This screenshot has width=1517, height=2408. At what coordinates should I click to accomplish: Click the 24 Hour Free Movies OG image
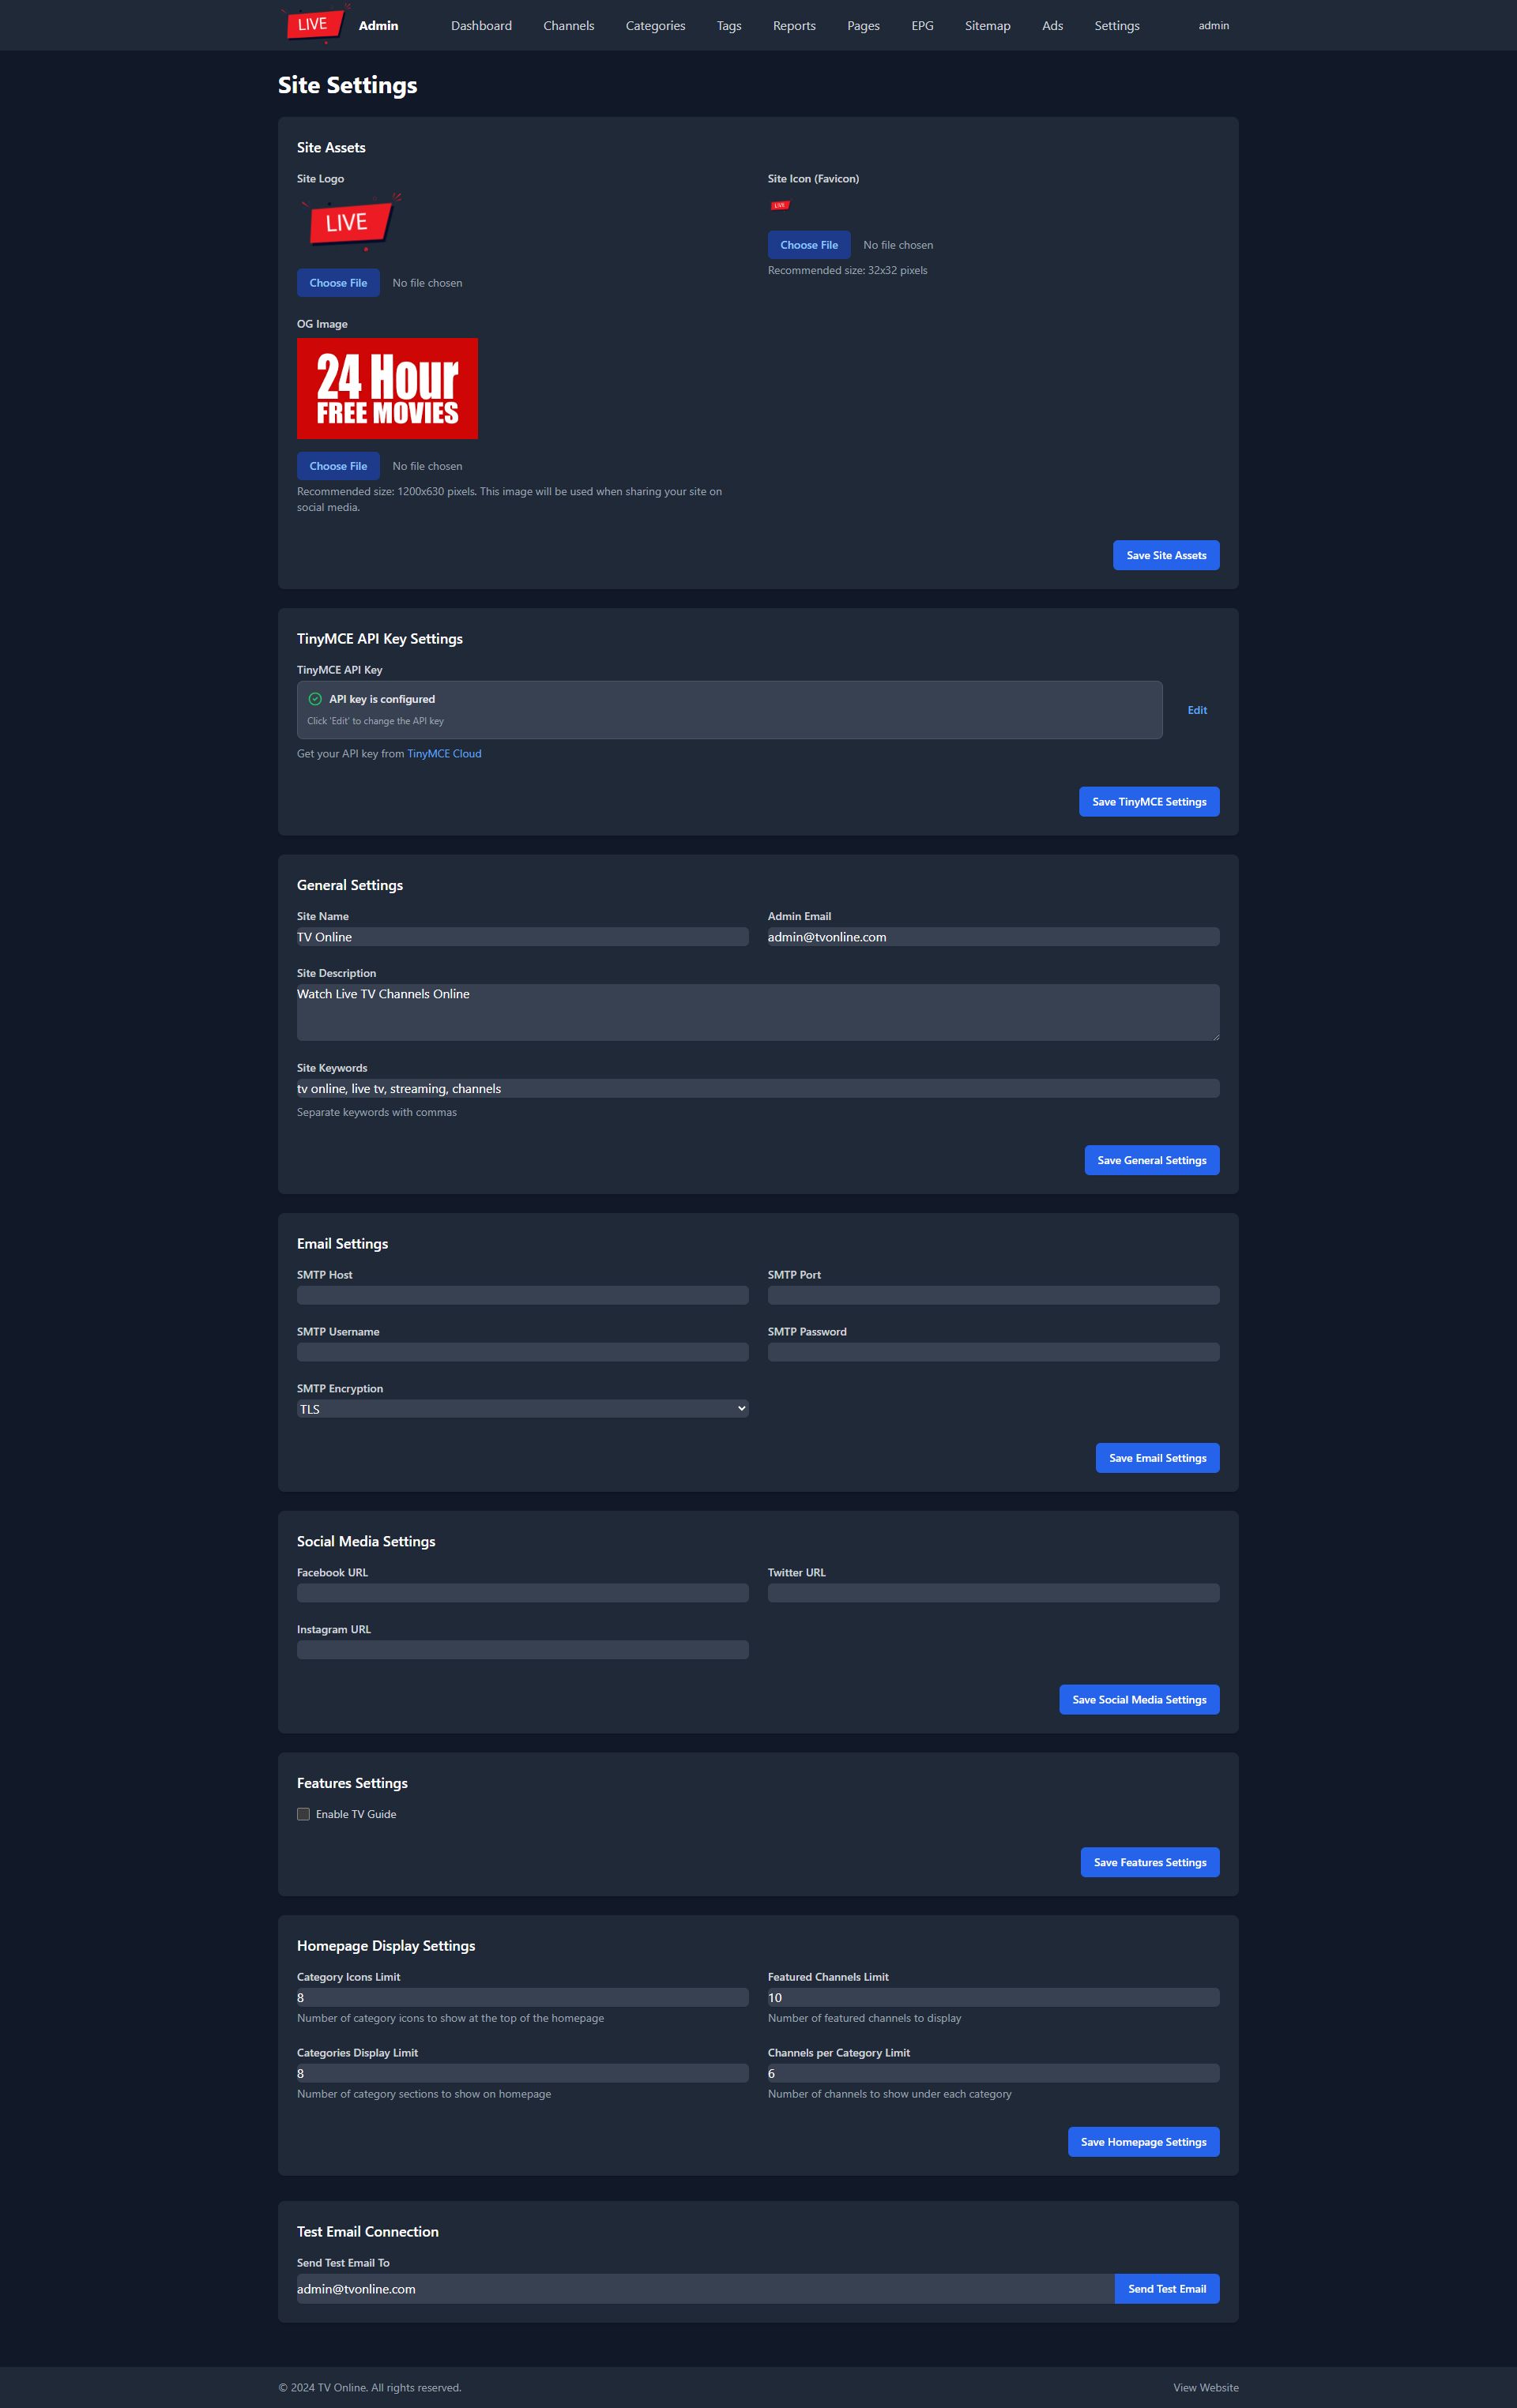tap(387, 388)
